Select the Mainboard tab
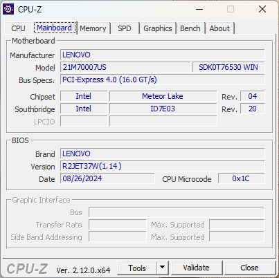Image resolution: width=279 pixels, height=278 pixels. [x=54, y=28]
